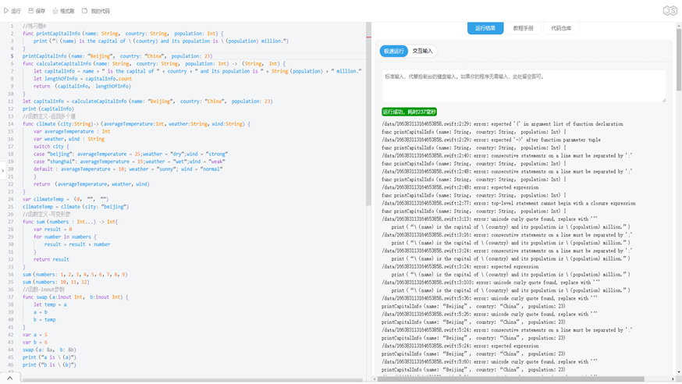Switch to the 运行结果 tab
The height and width of the screenshot is (384, 682).
(485, 28)
